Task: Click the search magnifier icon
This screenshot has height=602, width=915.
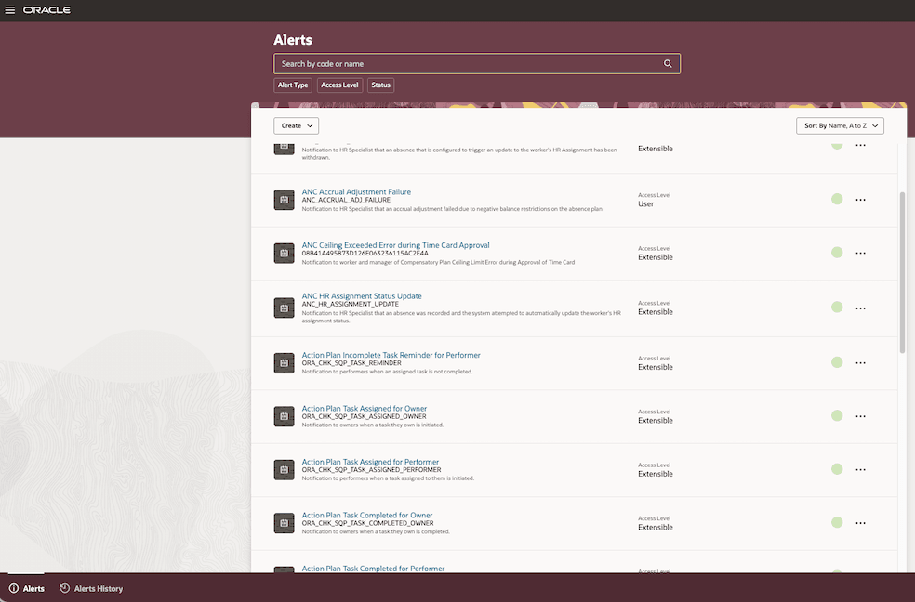Action: click(668, 63)
